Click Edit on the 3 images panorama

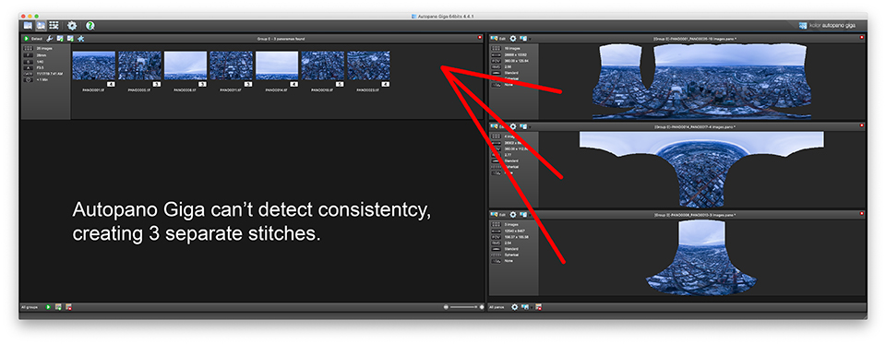pyautogui.click(x=497, y=215)
